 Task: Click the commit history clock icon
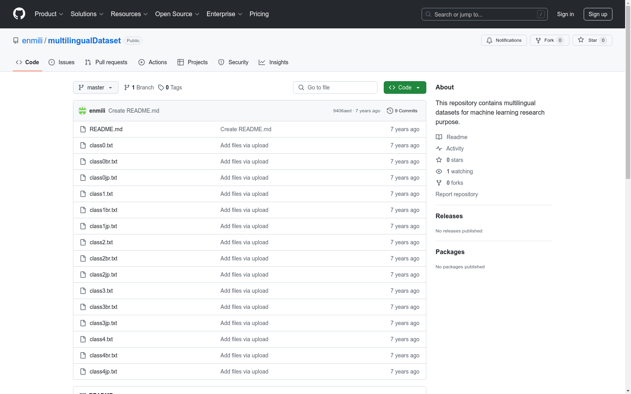(390, 111)
